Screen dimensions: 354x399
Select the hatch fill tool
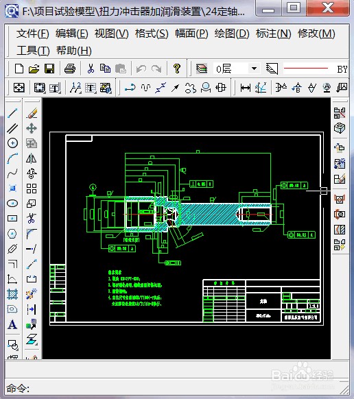coord(12,294)
